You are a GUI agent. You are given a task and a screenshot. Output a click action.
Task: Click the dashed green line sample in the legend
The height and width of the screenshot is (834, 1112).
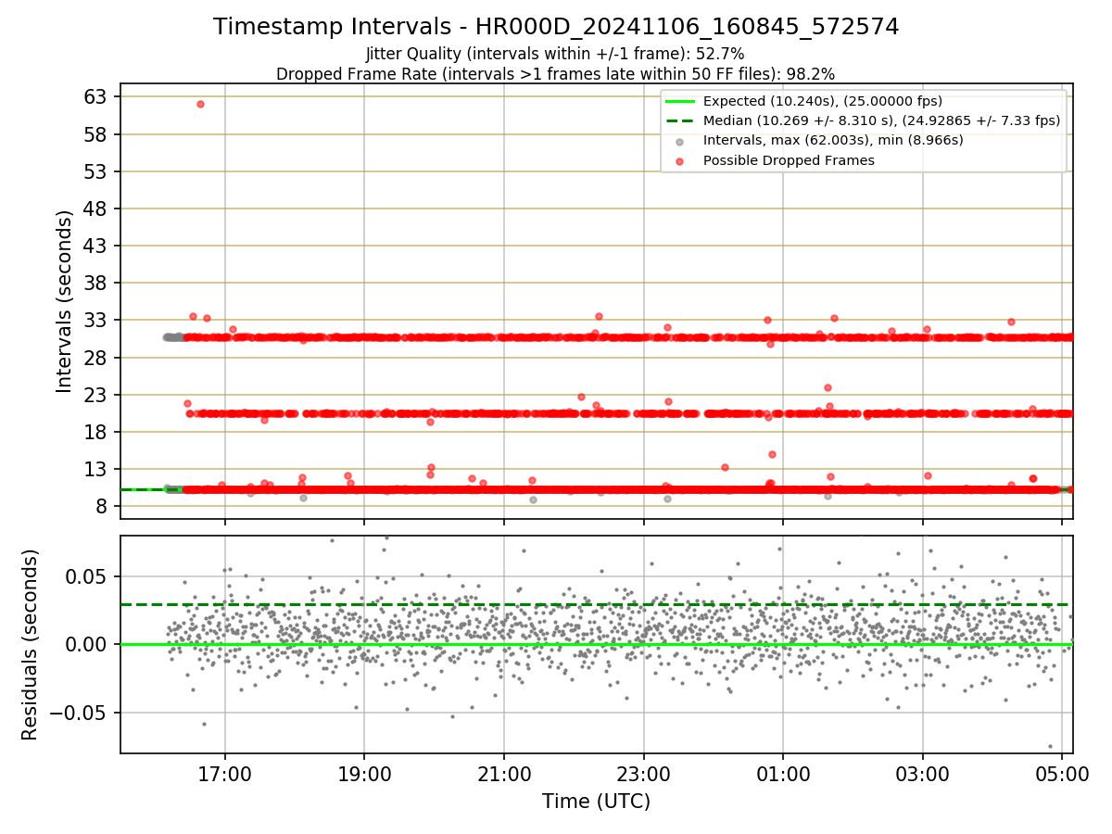coord(679,121)
